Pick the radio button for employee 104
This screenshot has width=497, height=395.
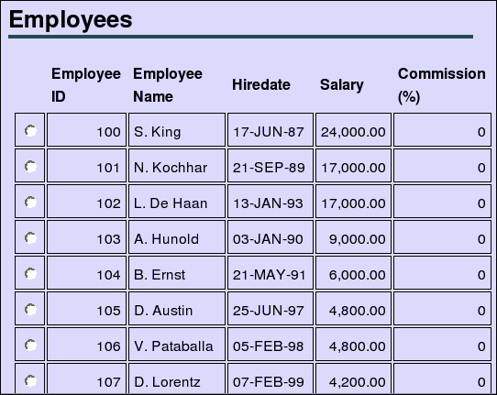click(x=30, y=274)
